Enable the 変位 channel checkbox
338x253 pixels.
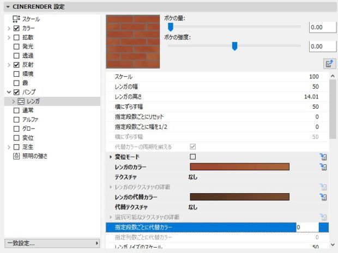[x=16, y=138]
